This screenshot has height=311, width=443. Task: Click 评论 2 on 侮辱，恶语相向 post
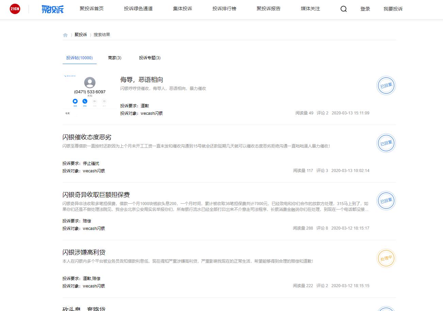(323, 113)
